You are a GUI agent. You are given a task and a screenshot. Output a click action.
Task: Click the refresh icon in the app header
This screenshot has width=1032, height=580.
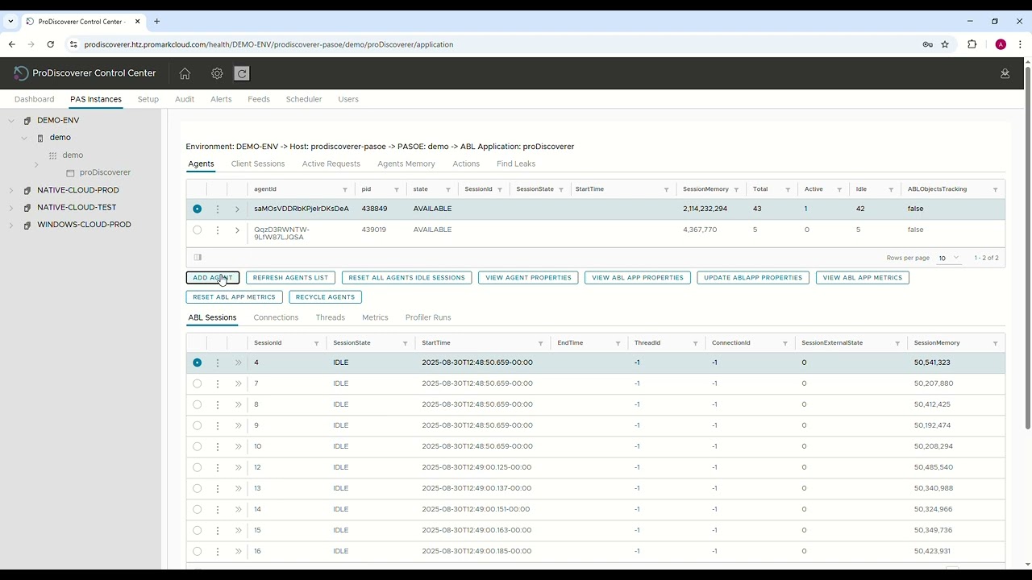pyautogui.click(x=241, y=73)
